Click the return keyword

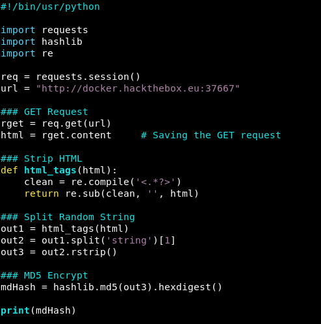tap(42, 193)
